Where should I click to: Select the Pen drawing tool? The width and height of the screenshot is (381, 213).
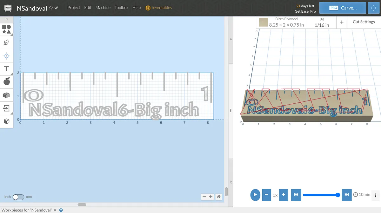tap(6, 42)
